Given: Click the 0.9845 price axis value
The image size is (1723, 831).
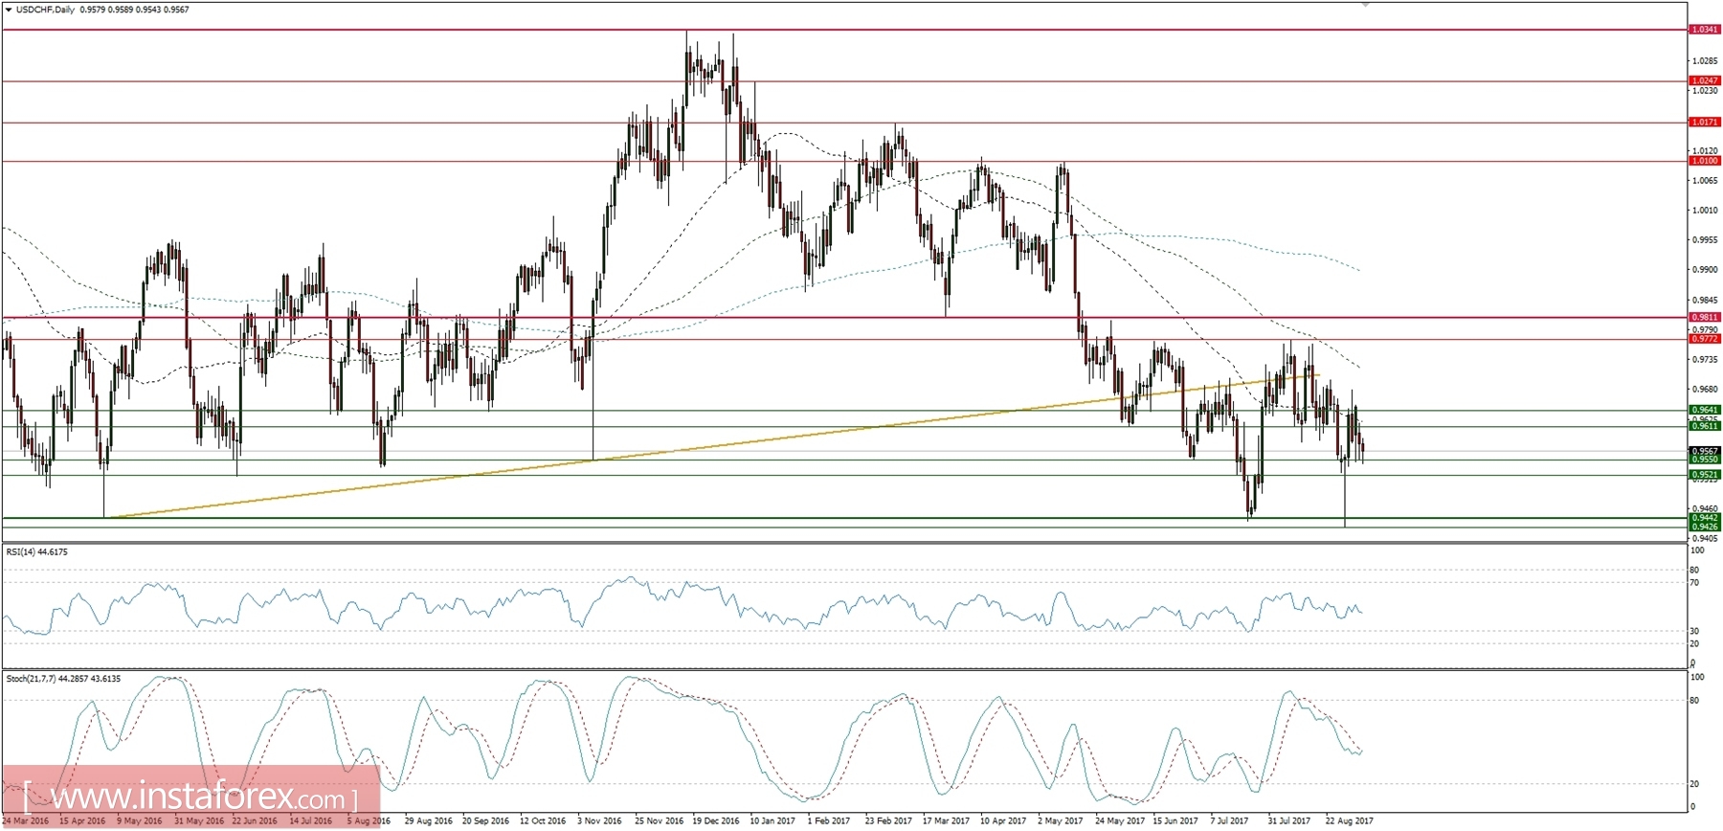Looking at the screenshot, I should [x=1705, y=300].
